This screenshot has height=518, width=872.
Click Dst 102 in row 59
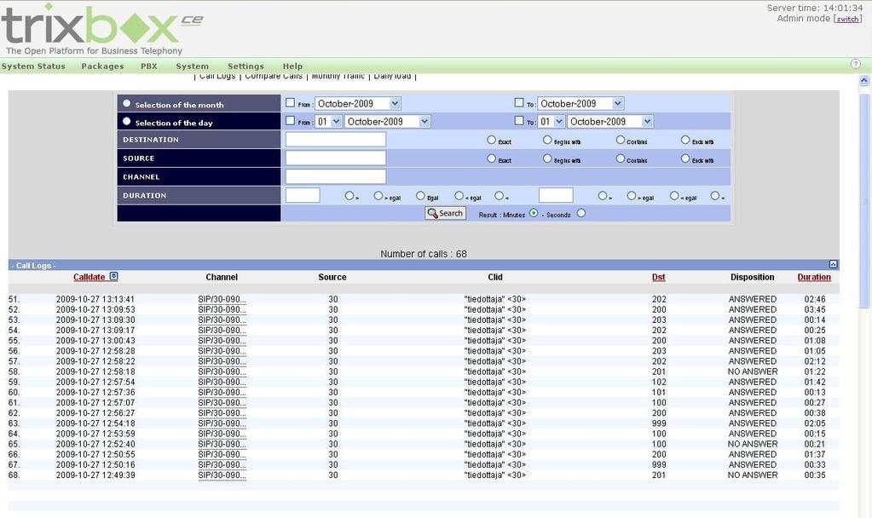tap(659, 382)
